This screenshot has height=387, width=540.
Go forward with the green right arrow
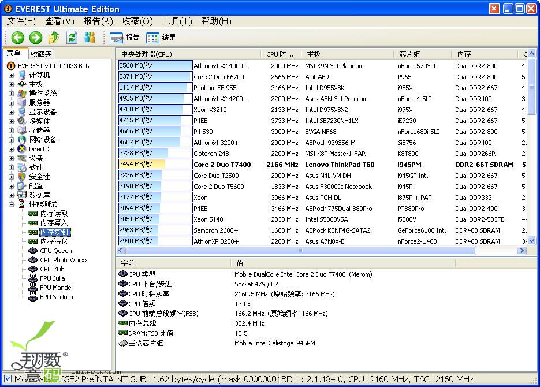(x=35, y=37)
